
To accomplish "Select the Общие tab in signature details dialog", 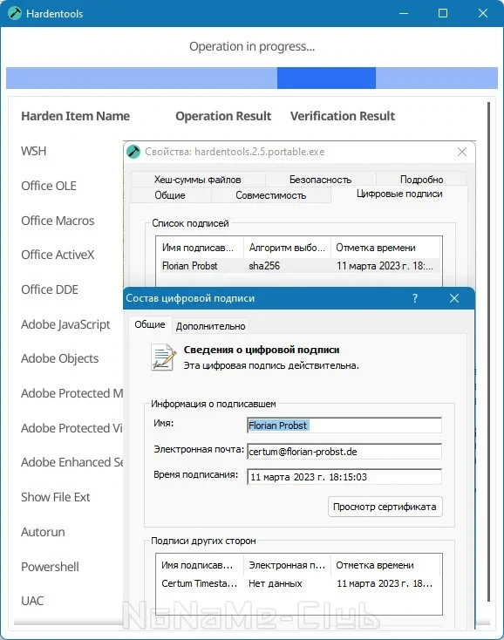I will pyautogui.click(x=150, y=324).
